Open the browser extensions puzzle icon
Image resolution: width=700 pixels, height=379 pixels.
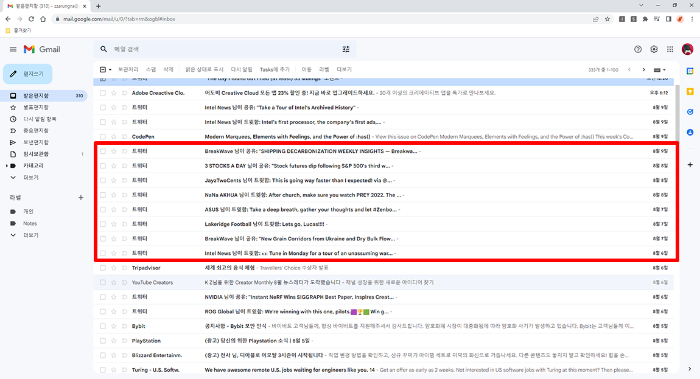click(x=645, y=19)
